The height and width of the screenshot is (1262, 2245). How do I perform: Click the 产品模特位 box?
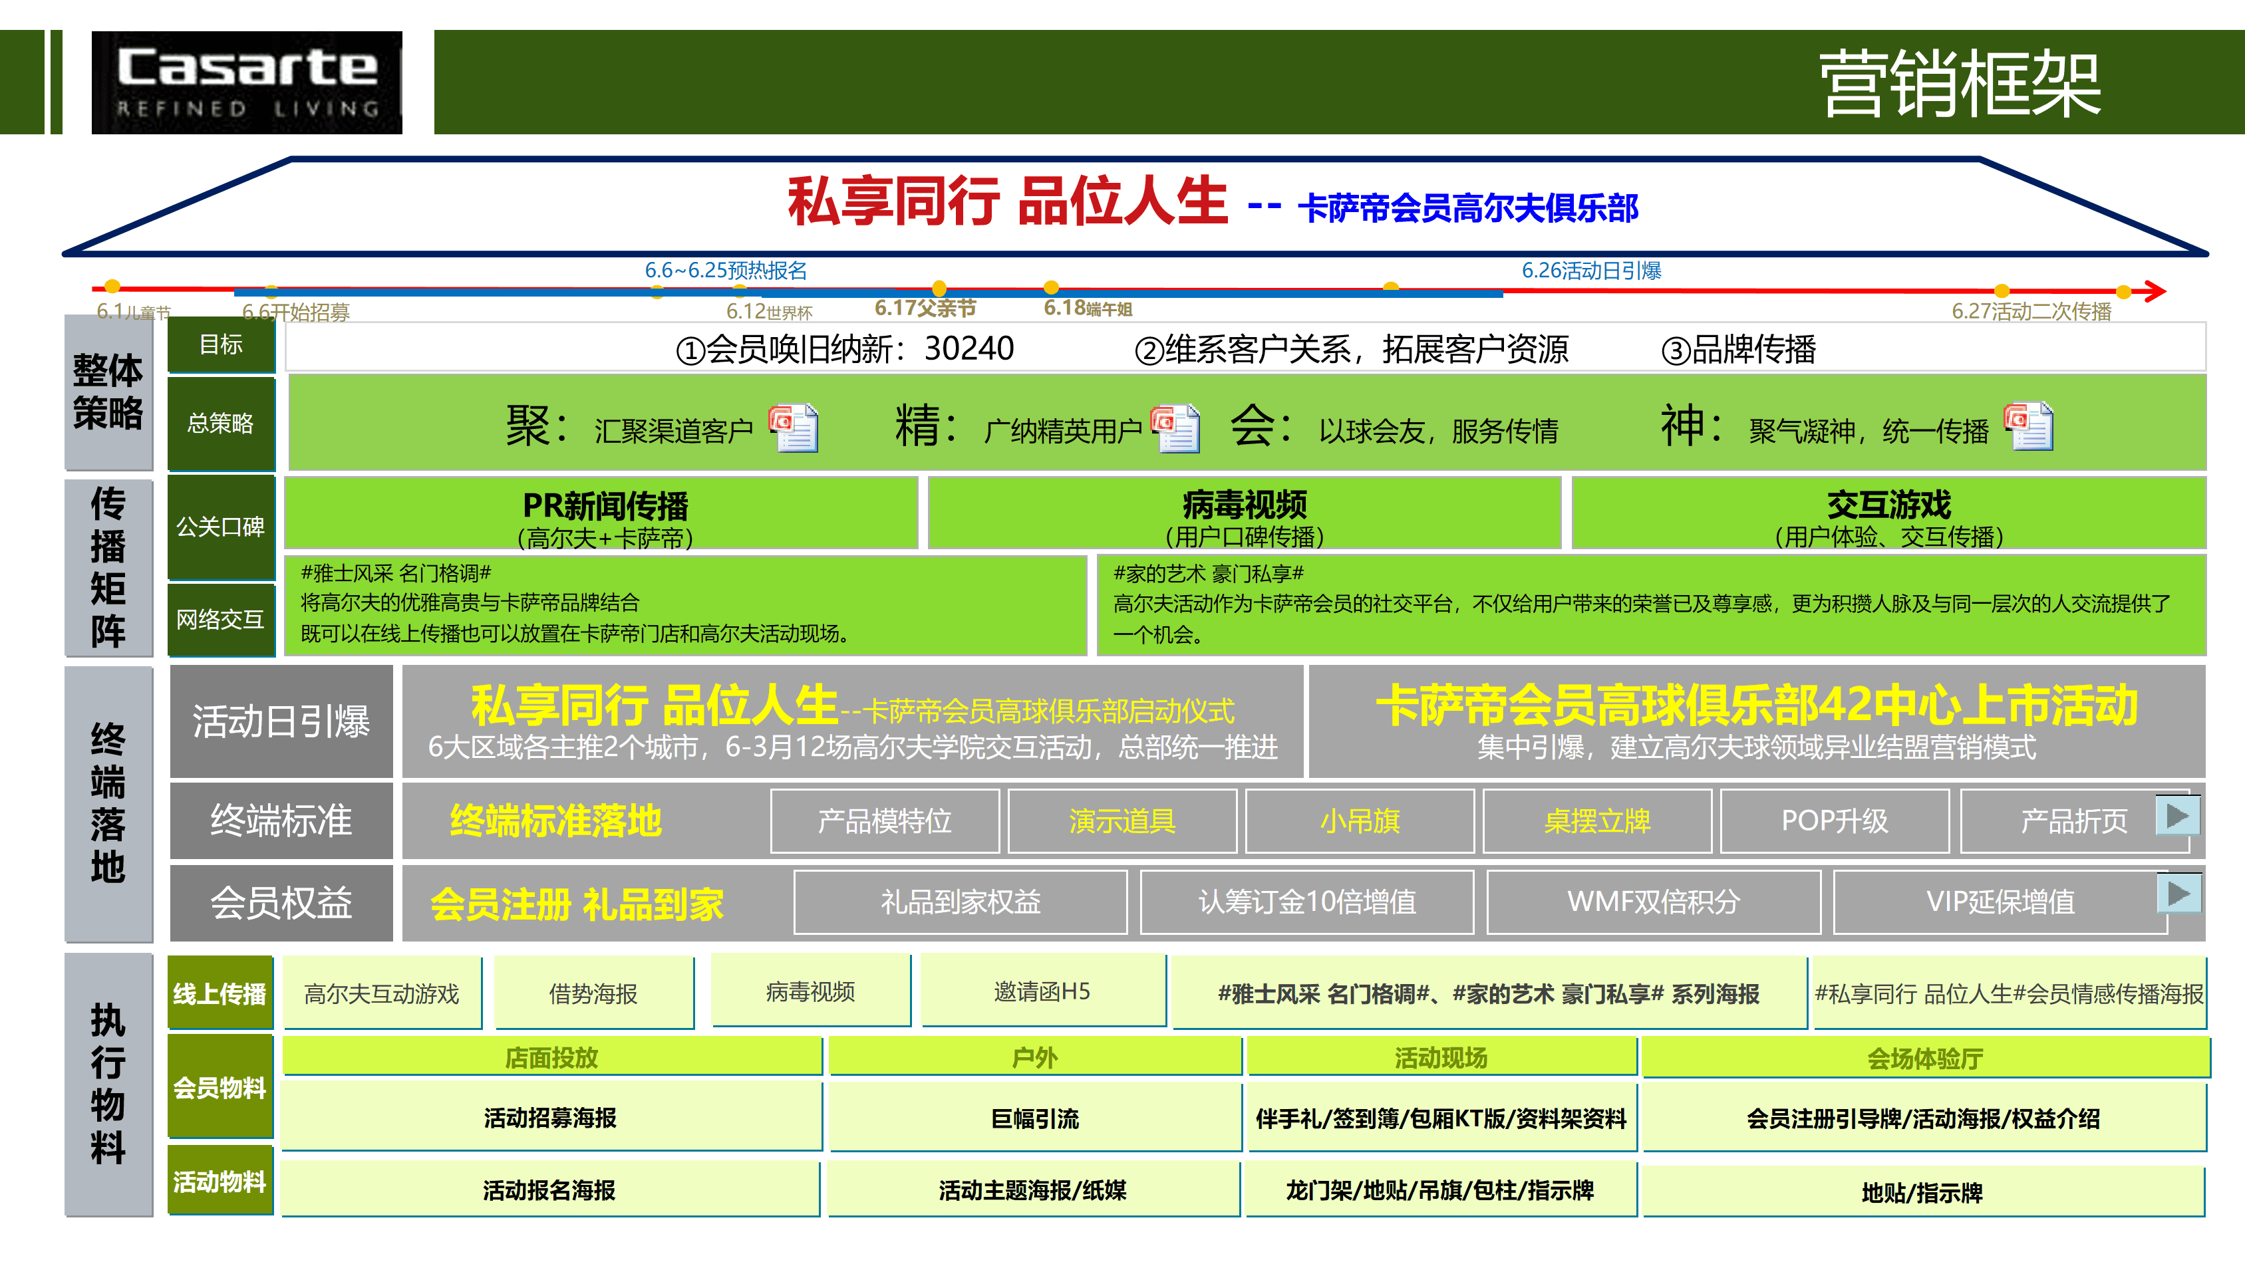pyautogui.click(x=885, y=820)
